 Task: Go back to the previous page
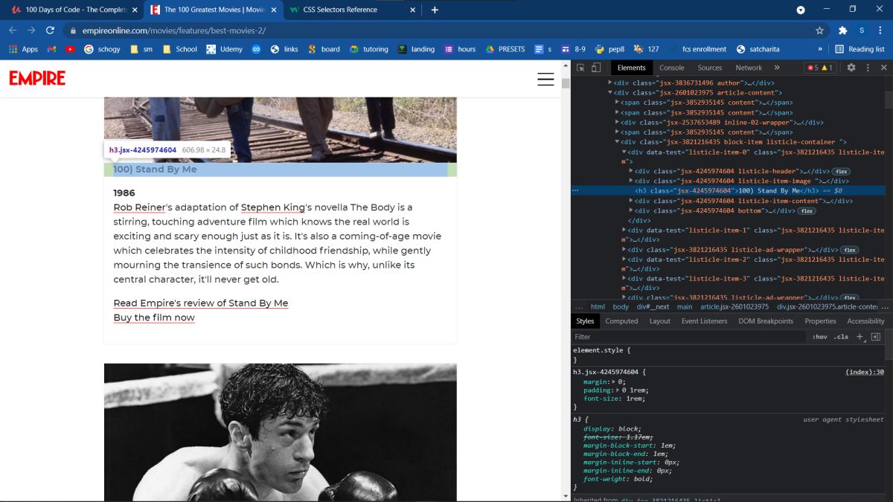click(13, 30)
